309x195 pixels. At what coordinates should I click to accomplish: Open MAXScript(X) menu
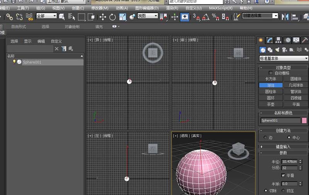[221, 8]
